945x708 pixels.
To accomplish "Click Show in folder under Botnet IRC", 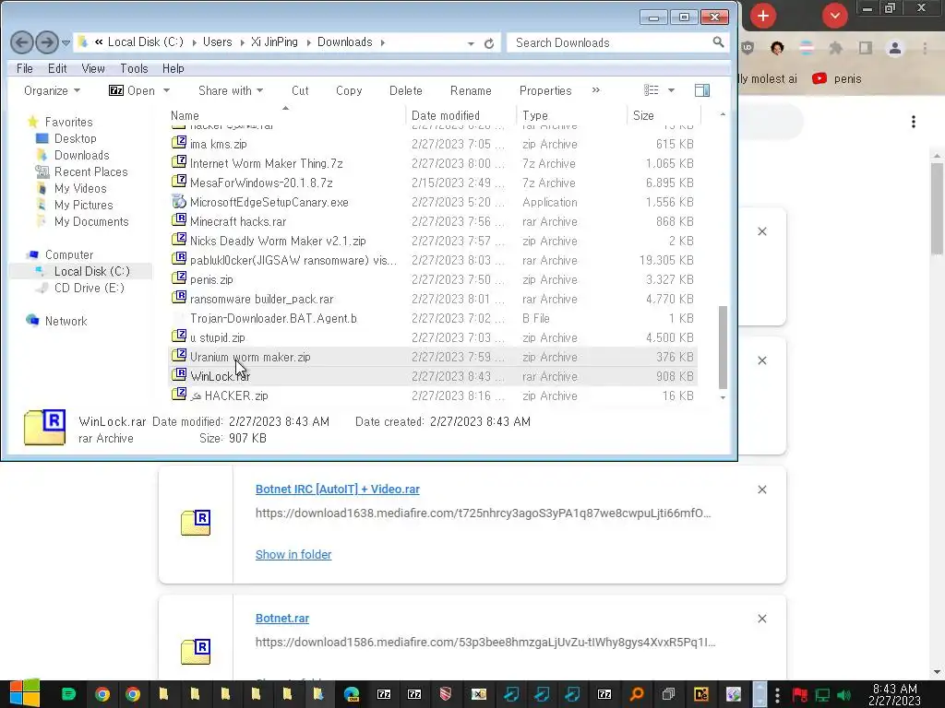I will click(293, 554).
